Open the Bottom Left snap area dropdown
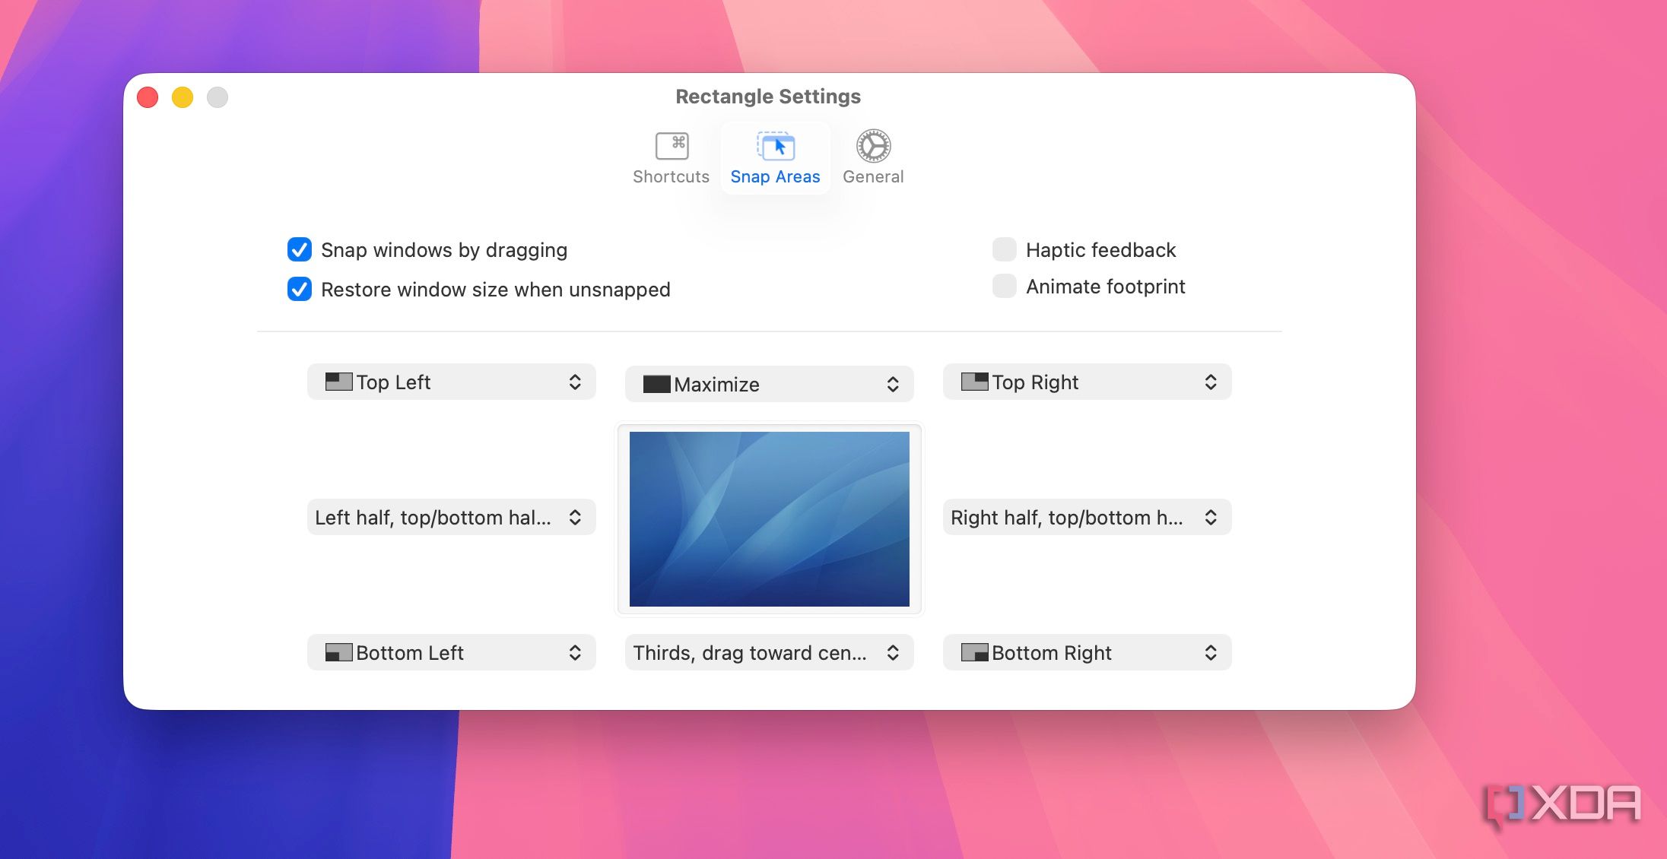 (452, 652)
